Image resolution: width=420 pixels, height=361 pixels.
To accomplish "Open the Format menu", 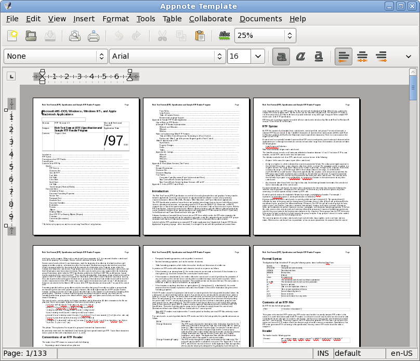I will coord(116,19).
